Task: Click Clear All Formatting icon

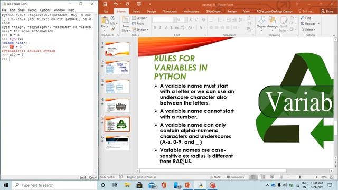Action: tap(203, 20)
